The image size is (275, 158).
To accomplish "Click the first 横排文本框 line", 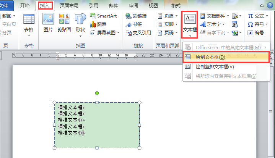I will [70, 107].
